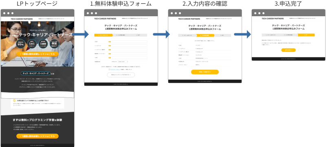Viewport: 326px width, 147px height.
Task: Click the phone number input field in the form
Action: click(x=130, y=54)
